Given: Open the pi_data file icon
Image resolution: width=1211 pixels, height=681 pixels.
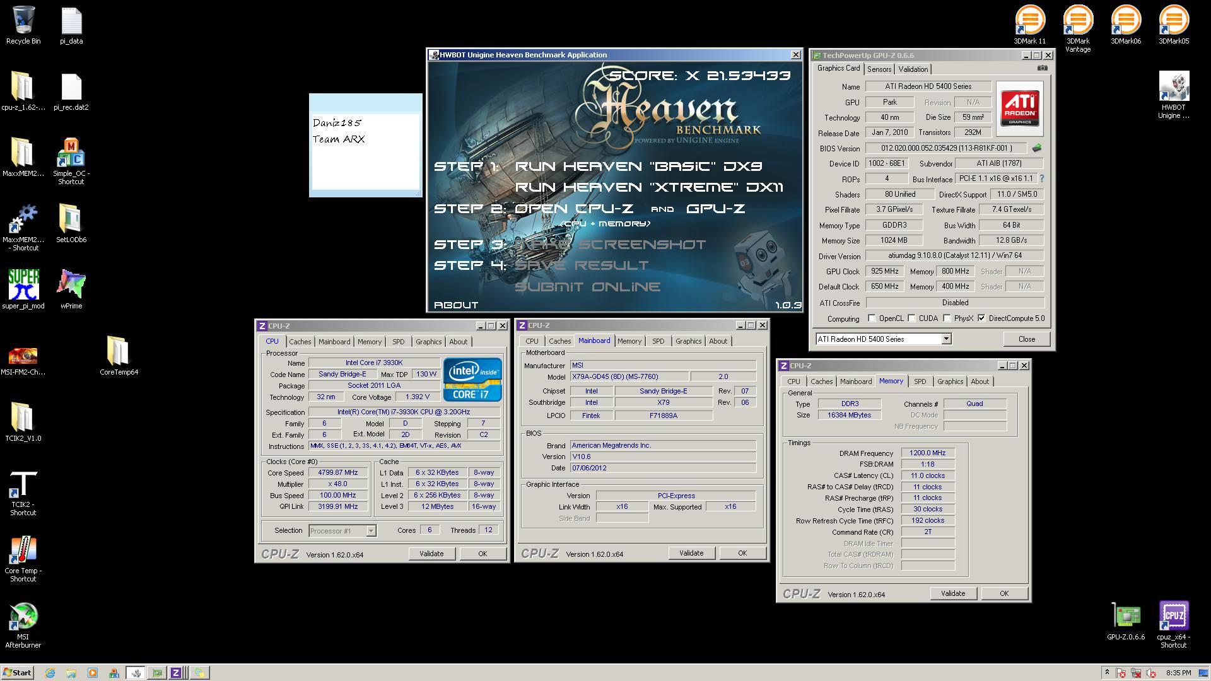Looking at the screenshot, I should [x=71, y=25].
